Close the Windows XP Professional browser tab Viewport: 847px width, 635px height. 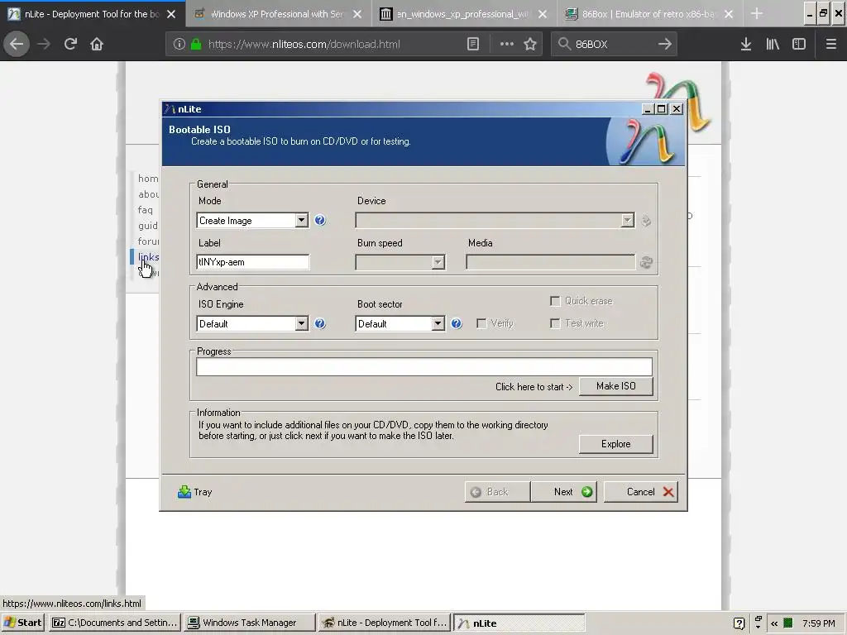pos(357,14)
